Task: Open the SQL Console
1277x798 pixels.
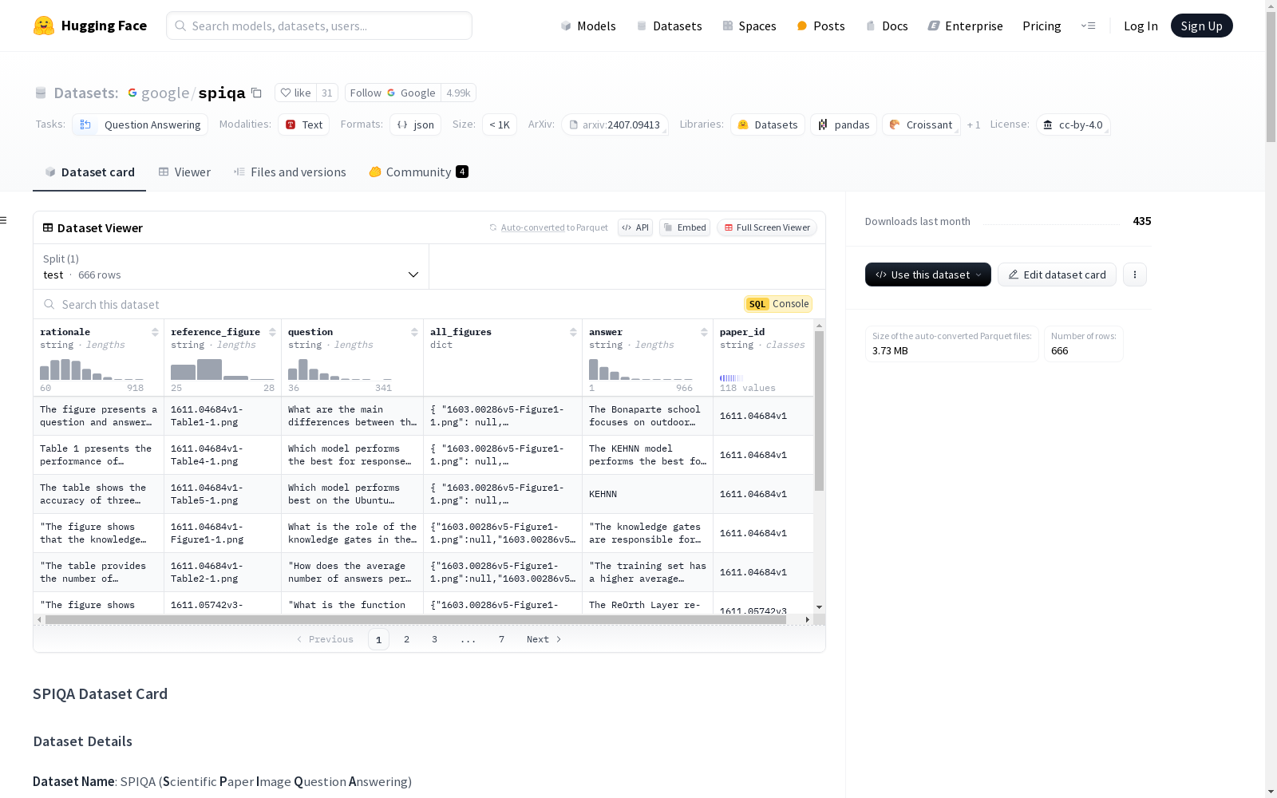Action: click(x=778, y=304)
